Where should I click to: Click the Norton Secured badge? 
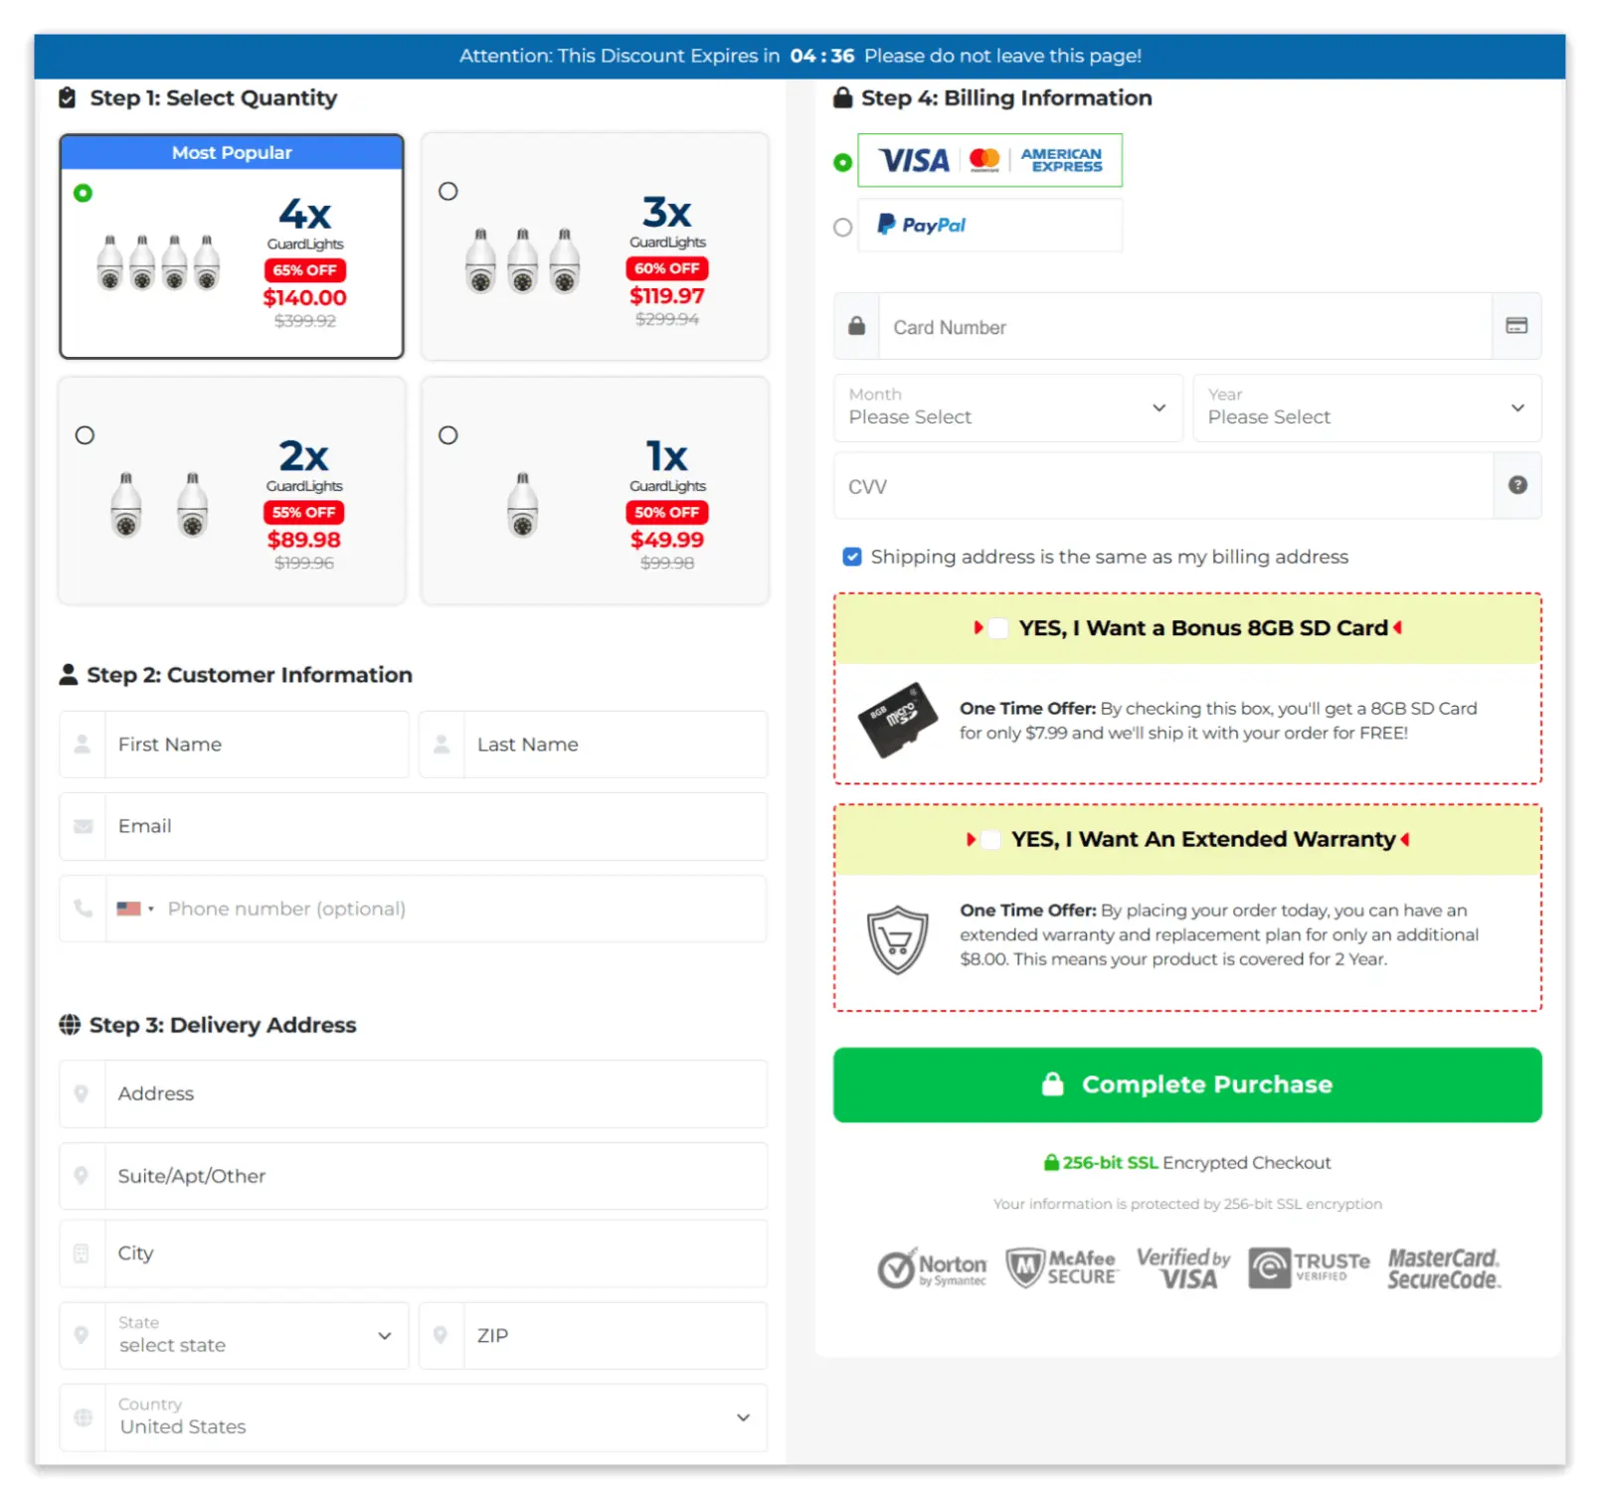(x=931, y=1266)
